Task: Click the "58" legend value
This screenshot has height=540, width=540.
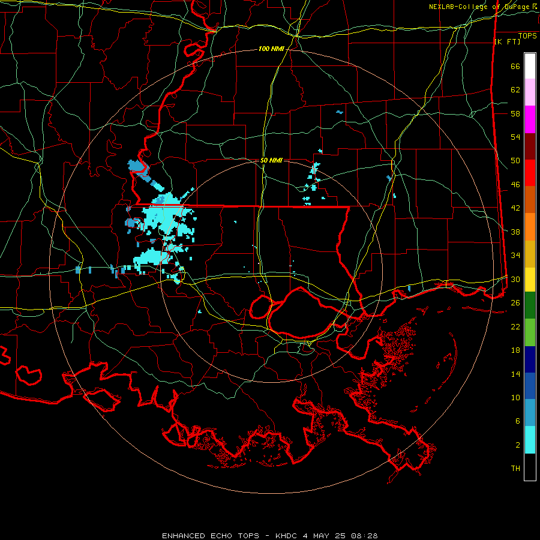Action: [515, 113]
